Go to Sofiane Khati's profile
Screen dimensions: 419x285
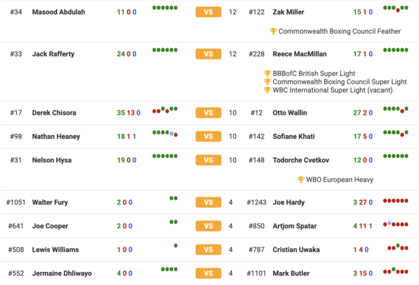tap(293, 136)
